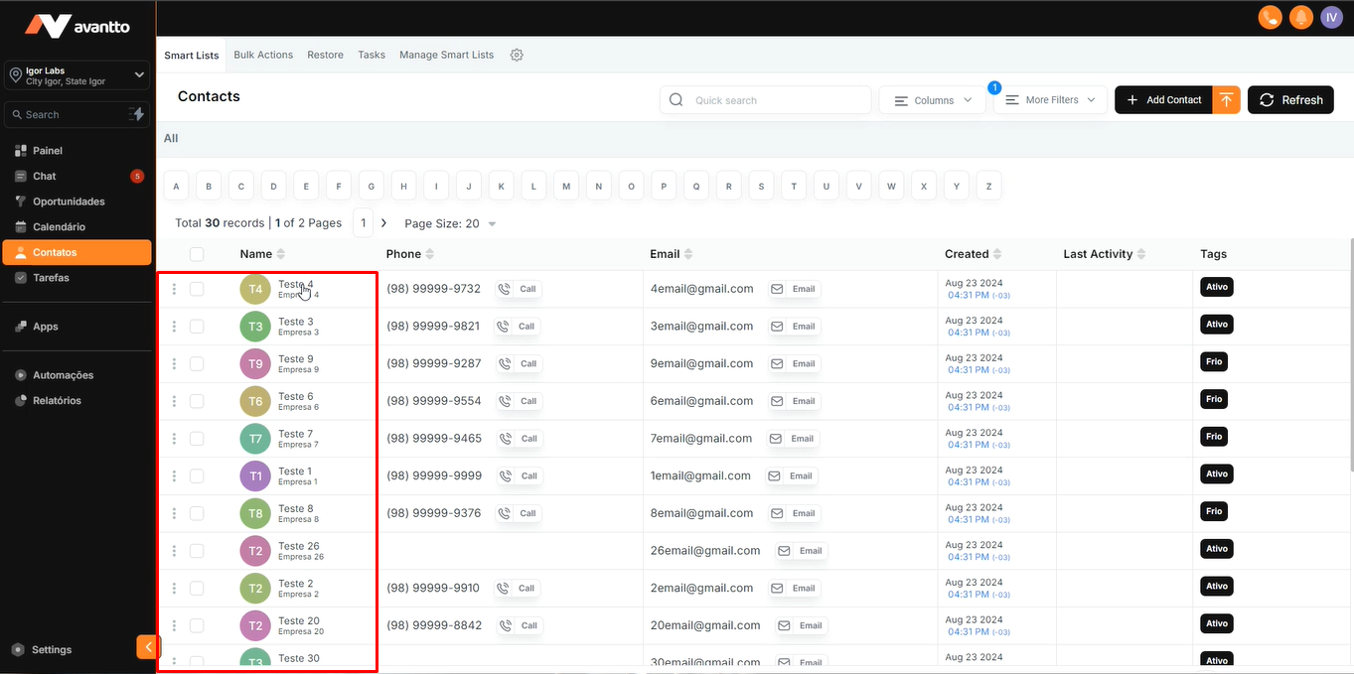The width and height of the screenshot is (1354, 674).
Task: Collapse sidebar with the orange arrow
Action: coord(148,647)
